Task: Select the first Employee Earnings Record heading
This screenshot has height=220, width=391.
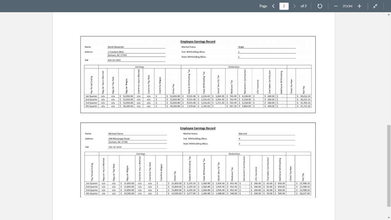Action: [x=198, y=42]
